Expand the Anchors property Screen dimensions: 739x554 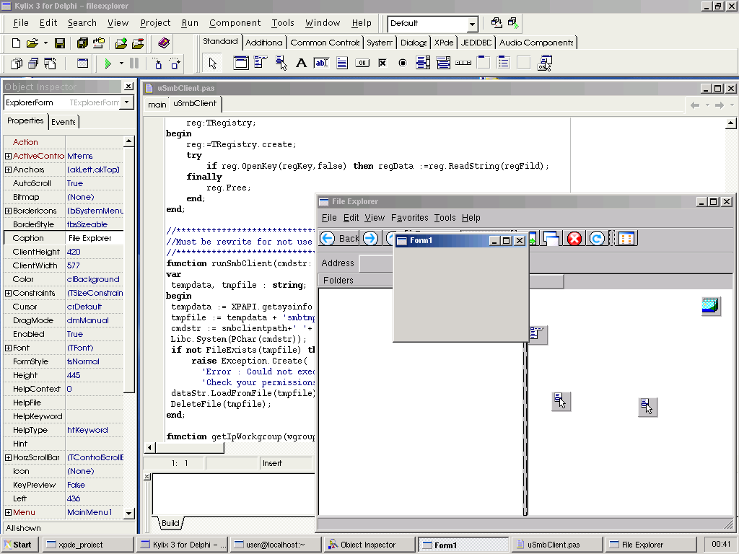click(8, 170)
